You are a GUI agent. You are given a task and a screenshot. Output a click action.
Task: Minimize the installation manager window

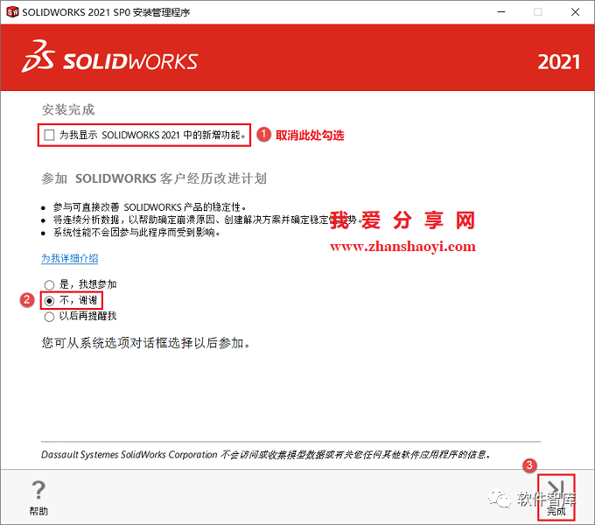point(501,12)
